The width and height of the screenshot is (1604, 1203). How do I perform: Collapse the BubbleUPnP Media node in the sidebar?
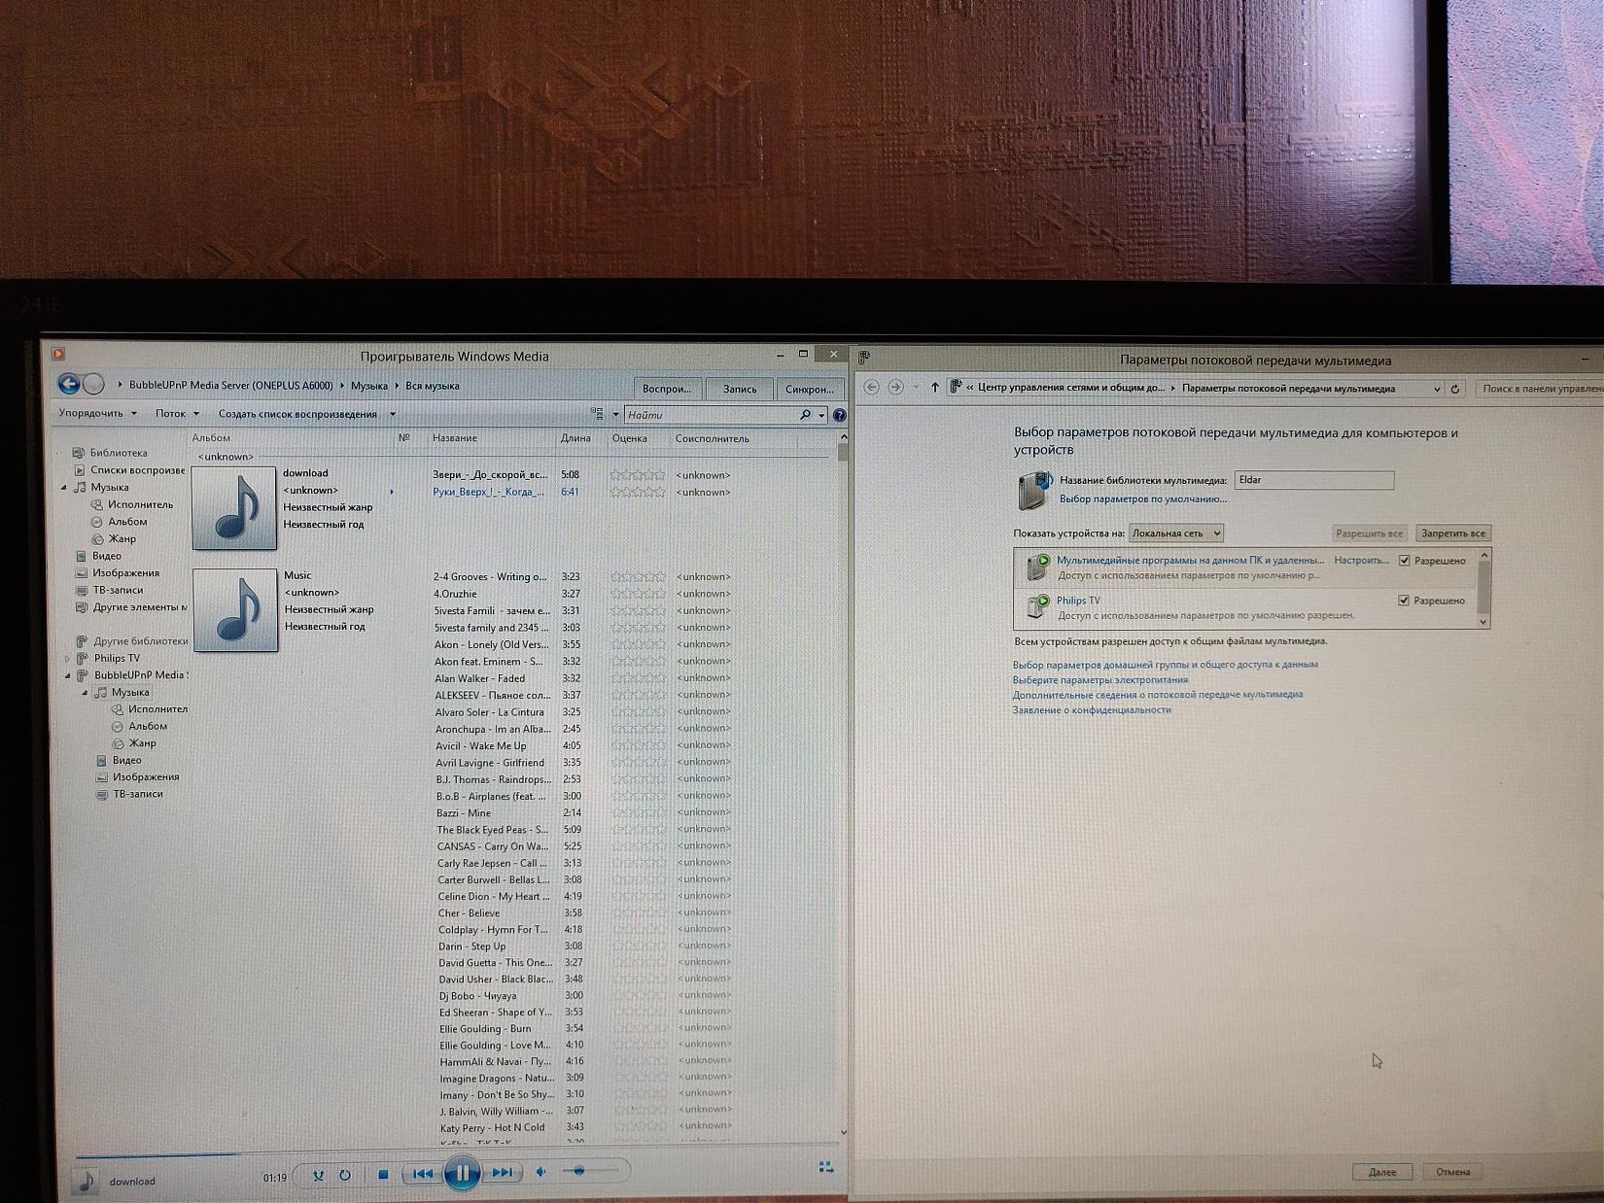click(67, 675)
